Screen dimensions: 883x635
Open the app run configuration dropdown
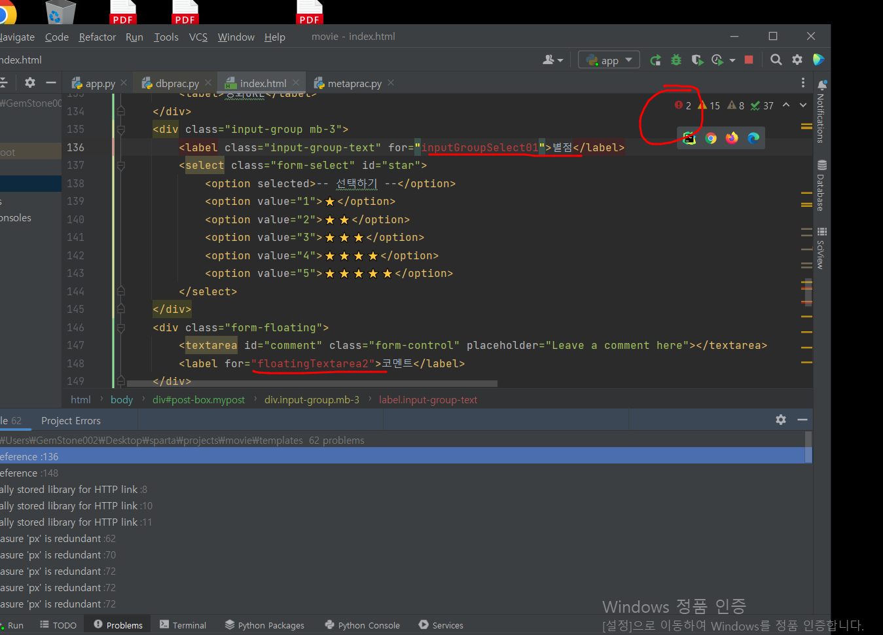(x=609, y=60)
